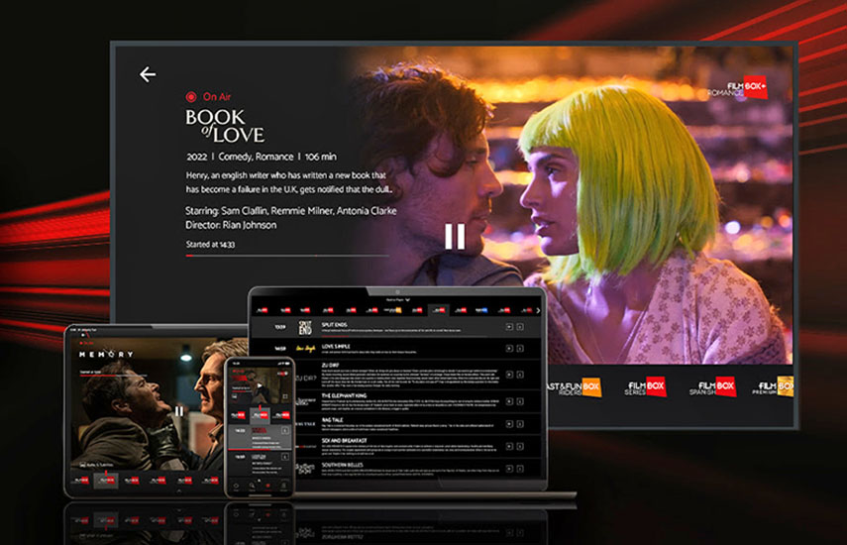
Task: Click the play icon on LOVE SIMPLE row
Action: tap(509, 349)
